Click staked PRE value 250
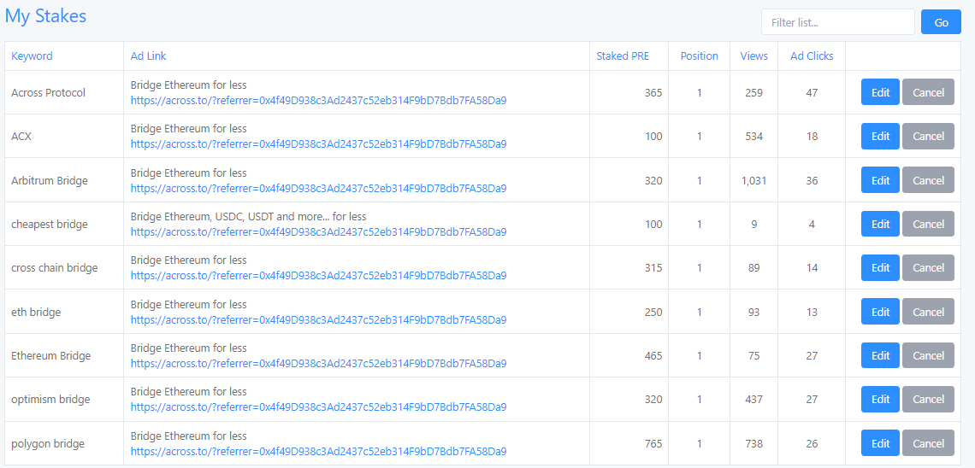The width and height of the screenshot is (975, 468). pyautogui.click(x=653, y=313)
